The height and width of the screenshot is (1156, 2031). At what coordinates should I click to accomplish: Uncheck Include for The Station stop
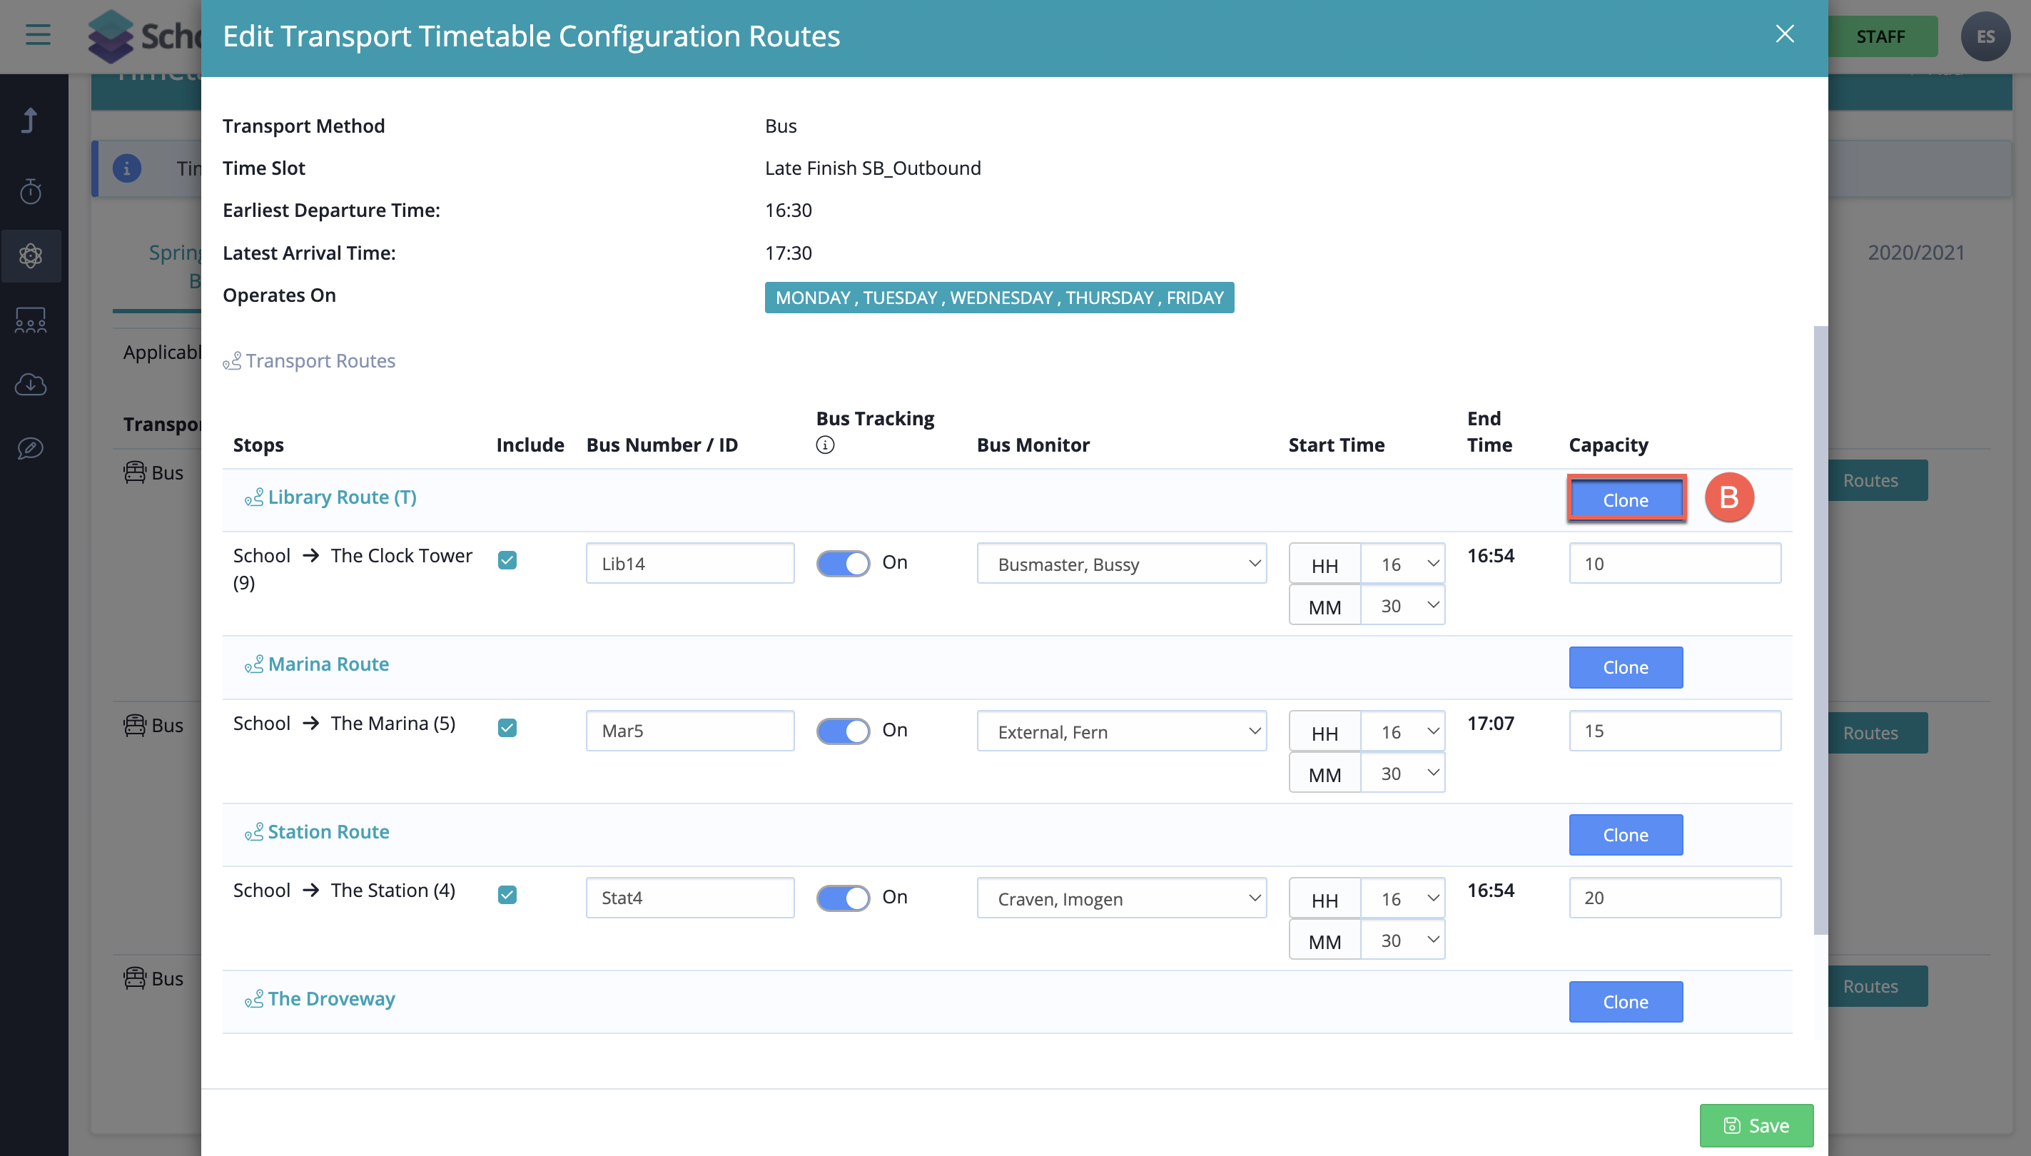pos(507,896)
